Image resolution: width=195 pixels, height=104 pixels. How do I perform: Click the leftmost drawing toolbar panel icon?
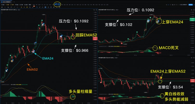pyautogui.click(x=2, y=7)
